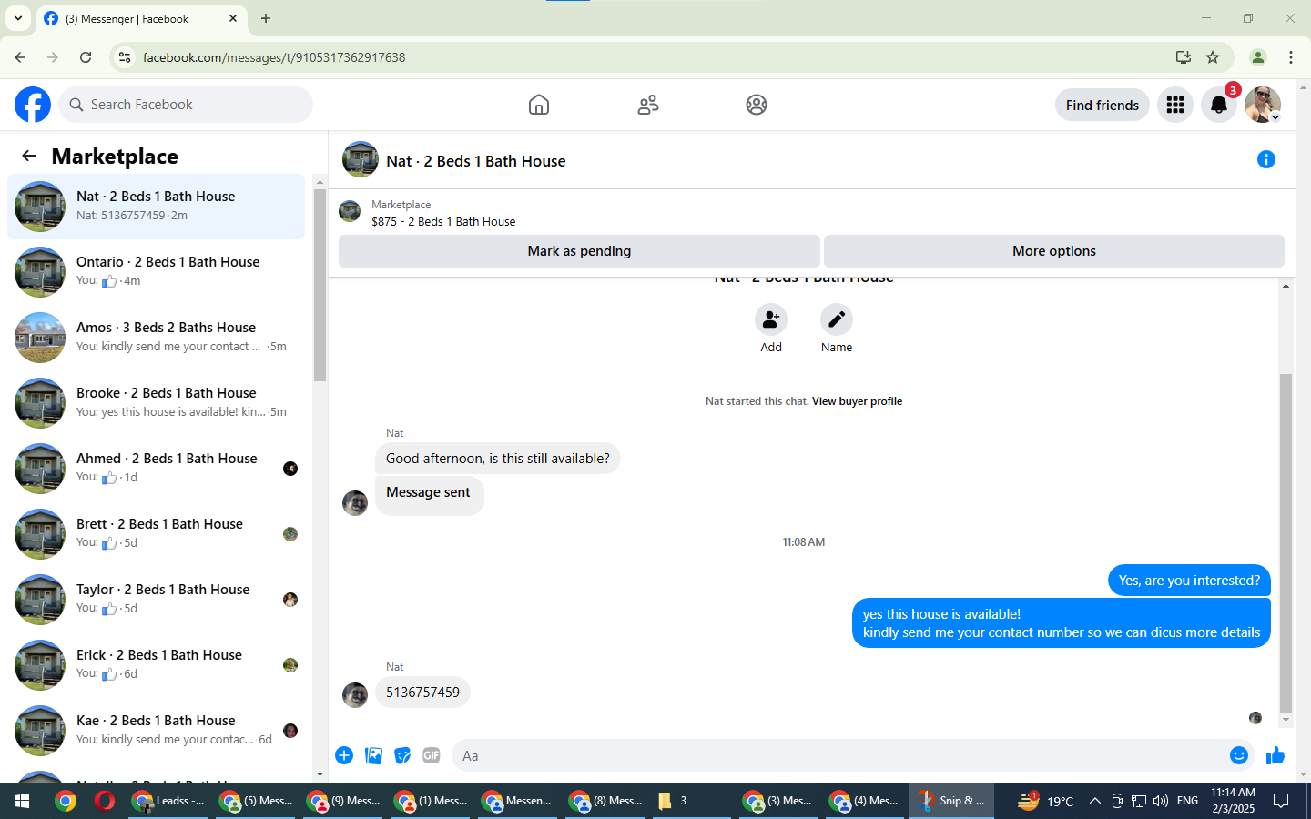Open the Windows Start menu
This screenshot has height=819, width=1311.
[x=22, y=801]
